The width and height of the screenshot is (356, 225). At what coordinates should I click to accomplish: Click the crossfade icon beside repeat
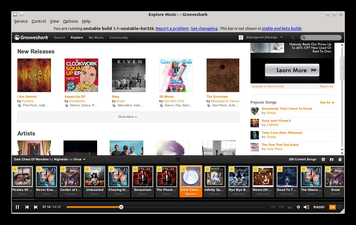[x=290, y=207]
